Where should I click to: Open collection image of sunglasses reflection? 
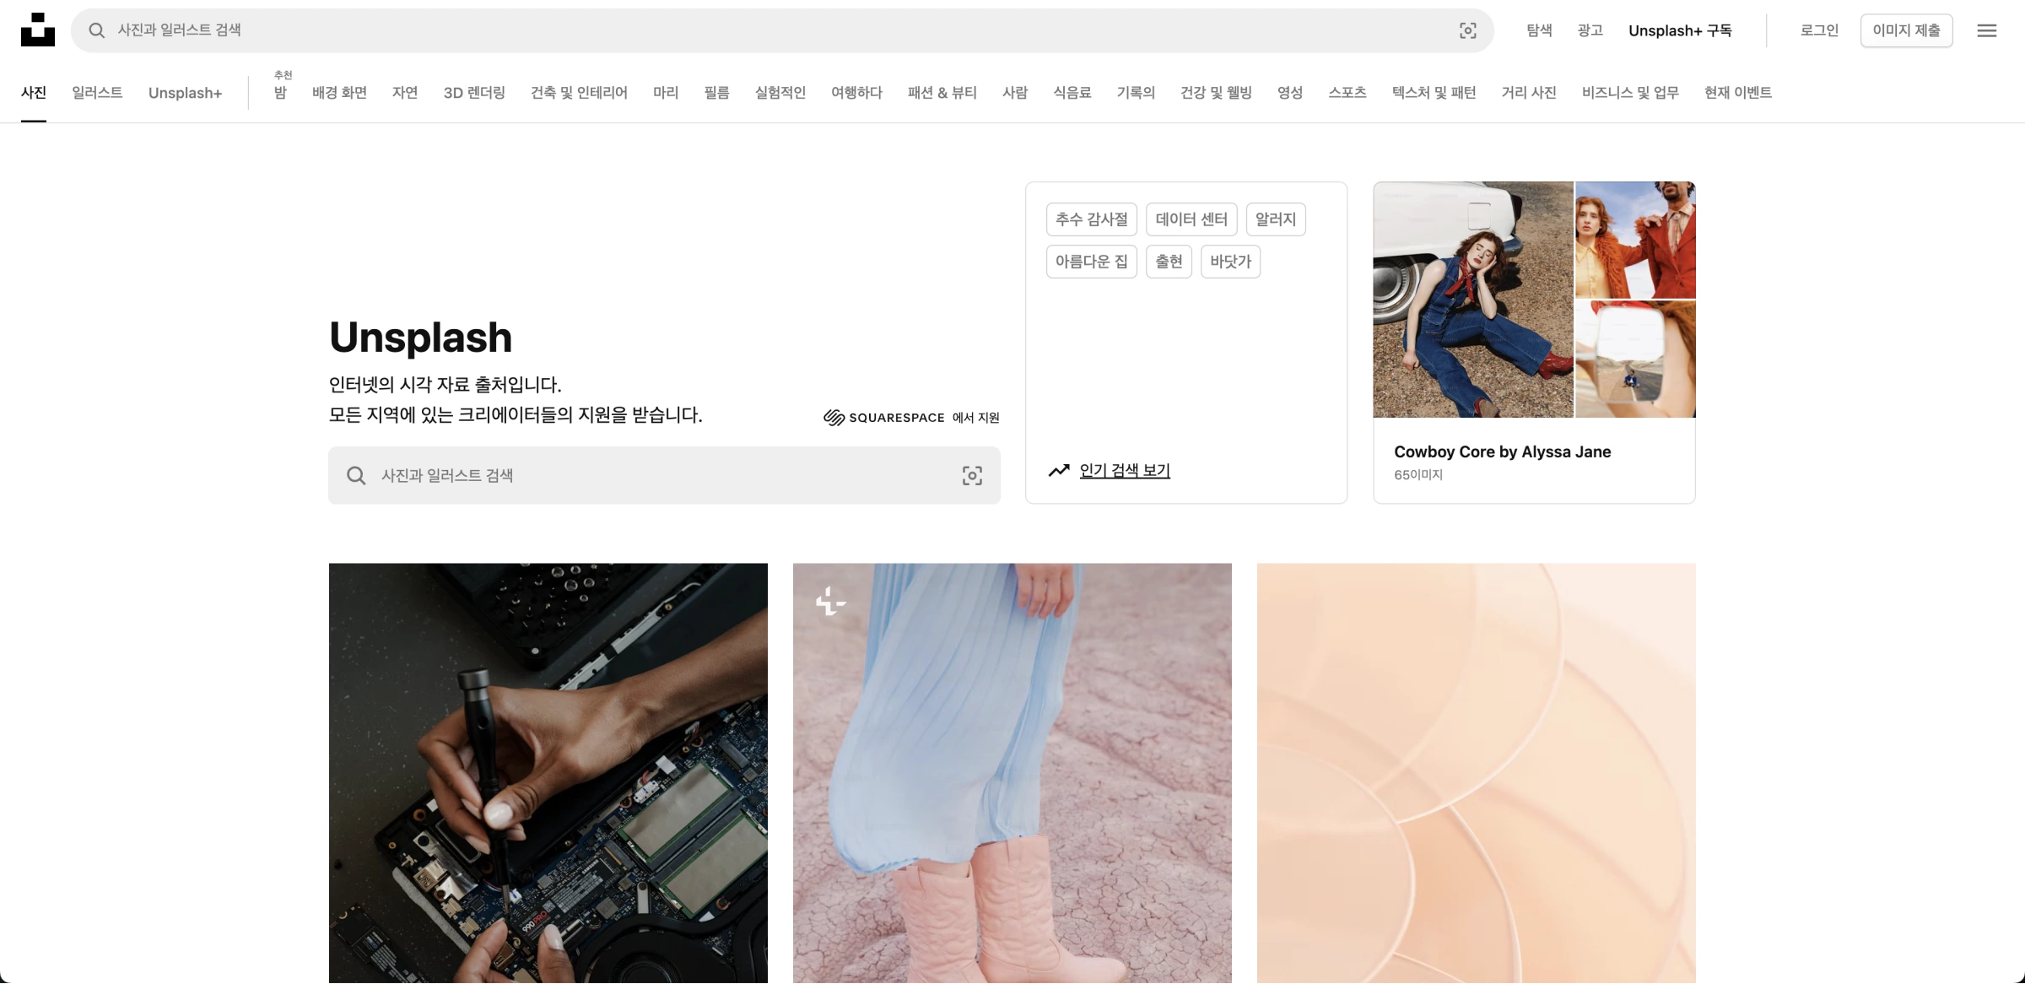(x=1635, y=360)
